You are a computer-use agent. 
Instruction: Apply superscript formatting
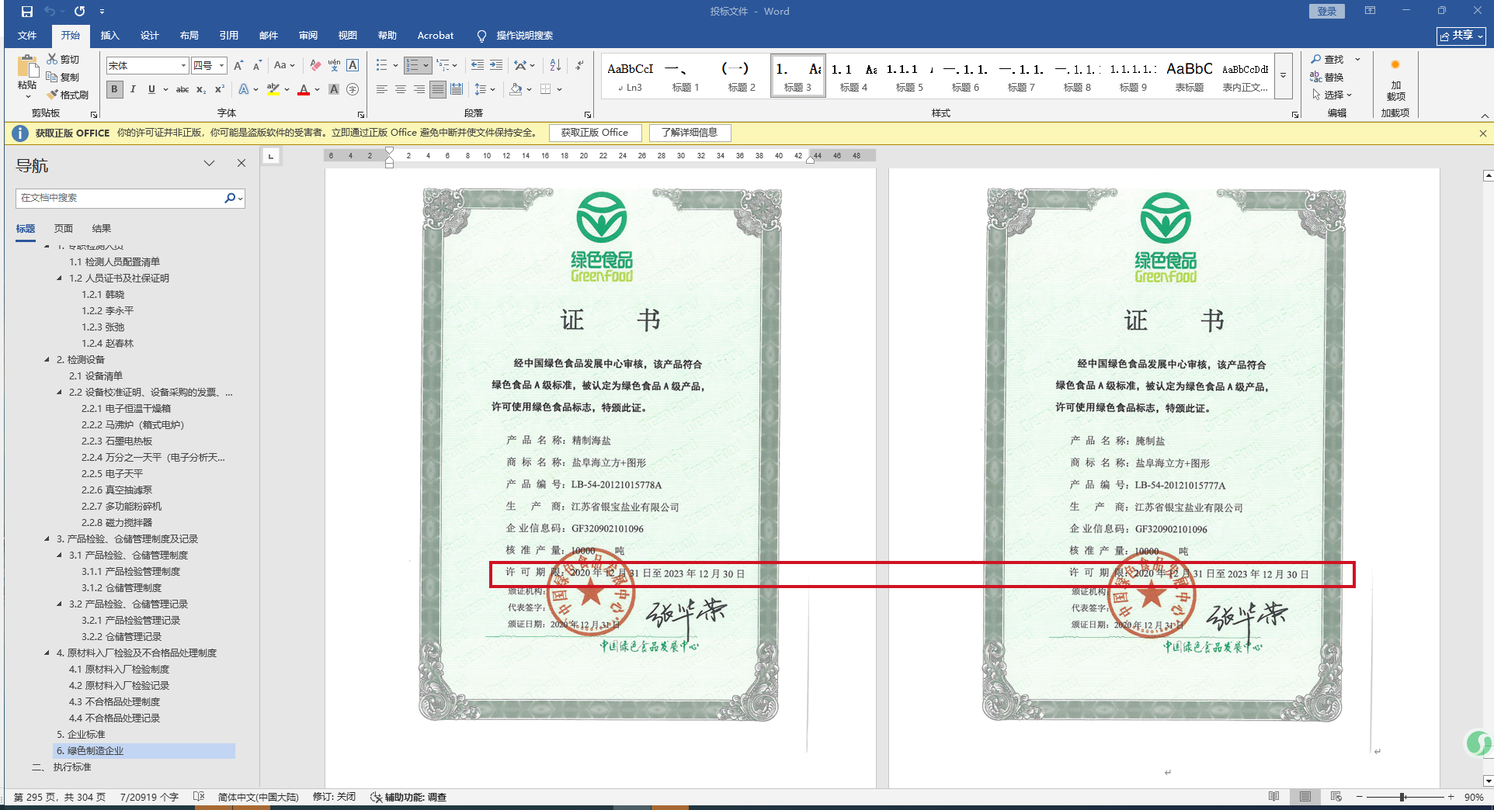(x=220, y=89)
